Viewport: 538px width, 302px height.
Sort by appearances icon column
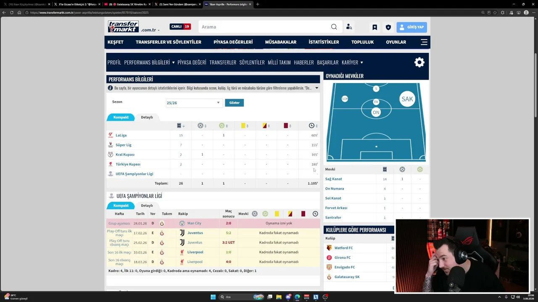[181, 126]
